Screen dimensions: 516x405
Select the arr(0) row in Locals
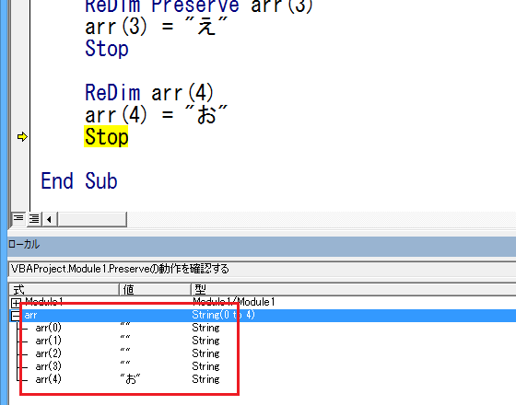pyautogui.click(x=263, y=328)
